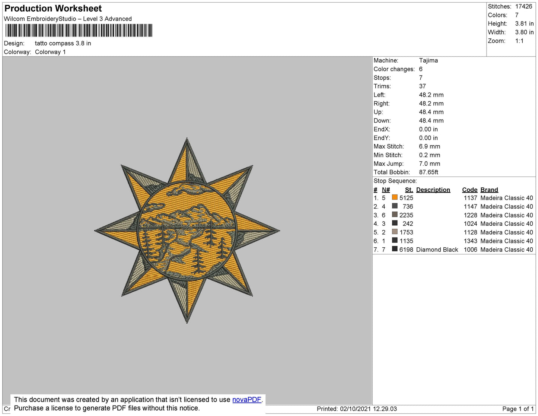The image size is (538, 416).
Task: Click the Left value '48.2 mm'
Action: click(431, 95)
